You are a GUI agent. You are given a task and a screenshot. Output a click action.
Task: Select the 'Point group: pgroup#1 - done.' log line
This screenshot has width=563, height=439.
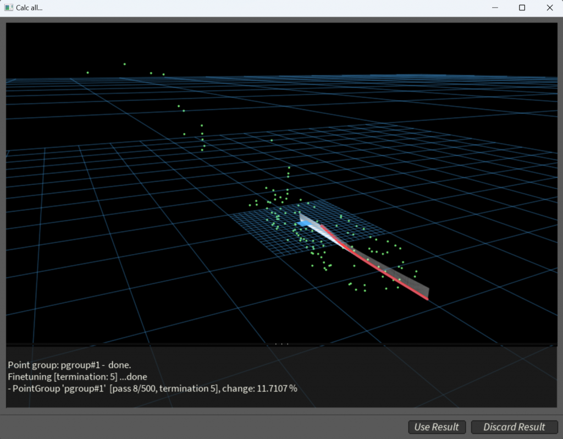coord(69,365)
